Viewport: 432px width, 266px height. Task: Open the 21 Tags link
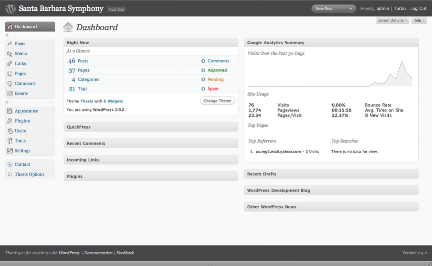coord(78,89)
